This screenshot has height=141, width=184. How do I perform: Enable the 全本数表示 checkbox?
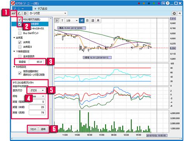coord(20,56)
